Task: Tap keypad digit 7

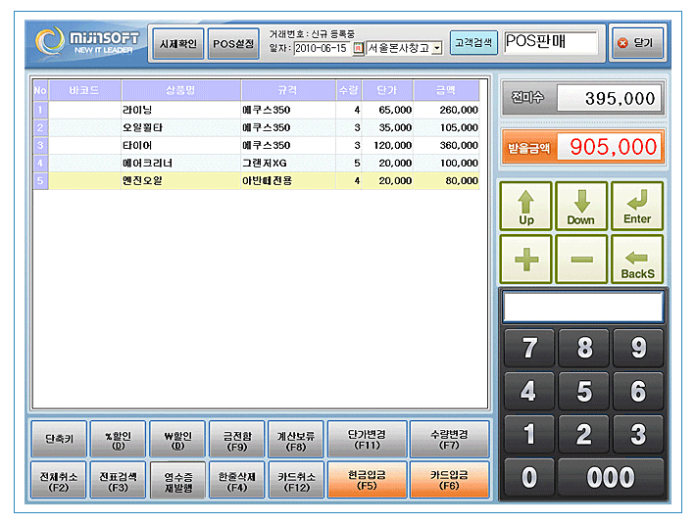Action: click(529, 348)
